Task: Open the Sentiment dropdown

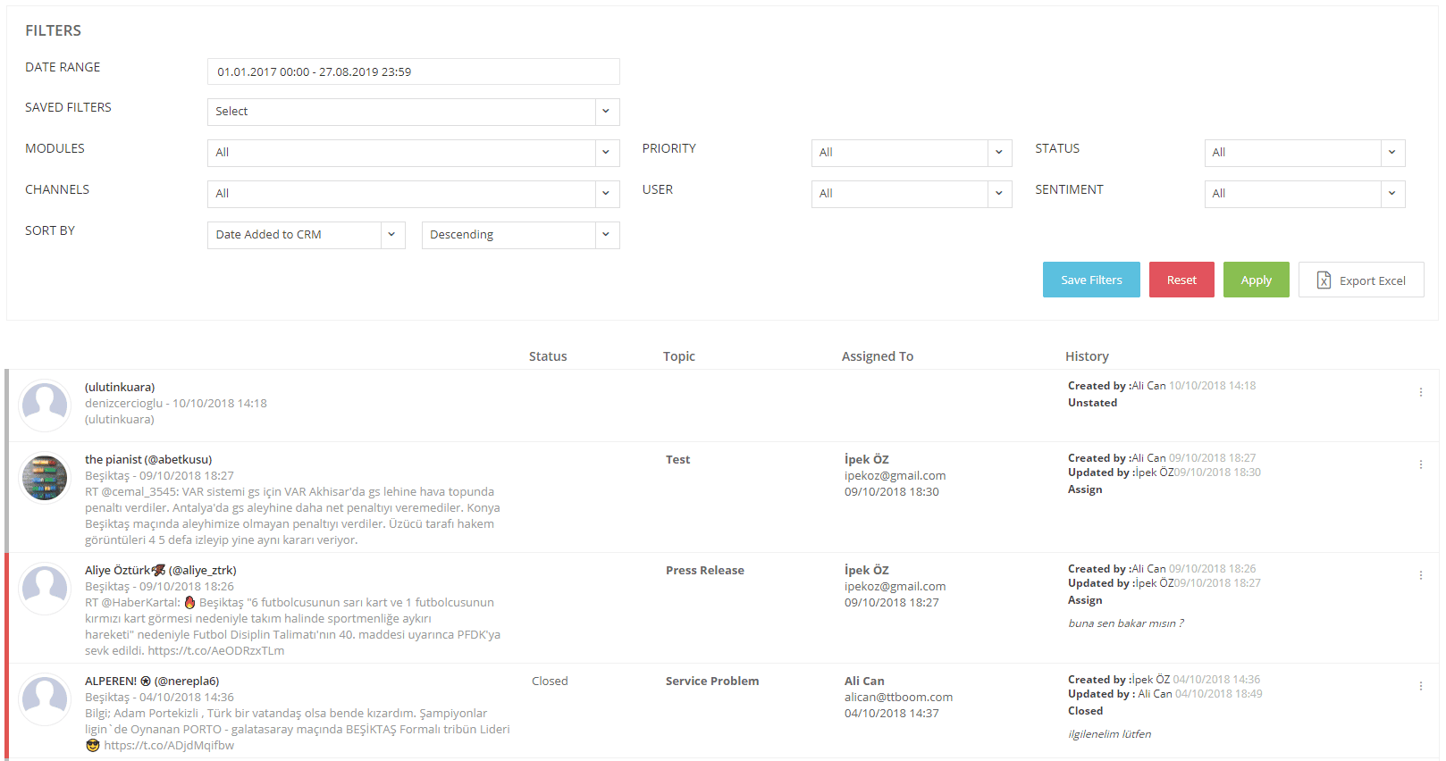Action: 1305,194
